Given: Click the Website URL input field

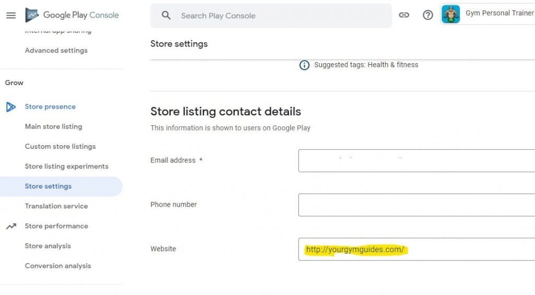Looking at the screenshot, I should [x=416, y=249].
